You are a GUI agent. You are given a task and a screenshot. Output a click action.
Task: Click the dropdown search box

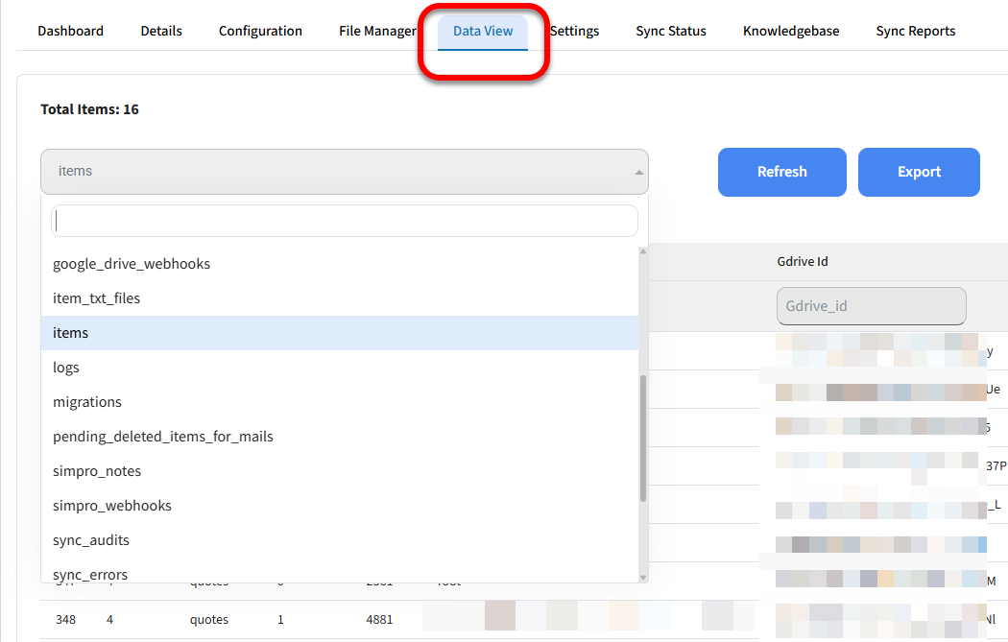344,221
